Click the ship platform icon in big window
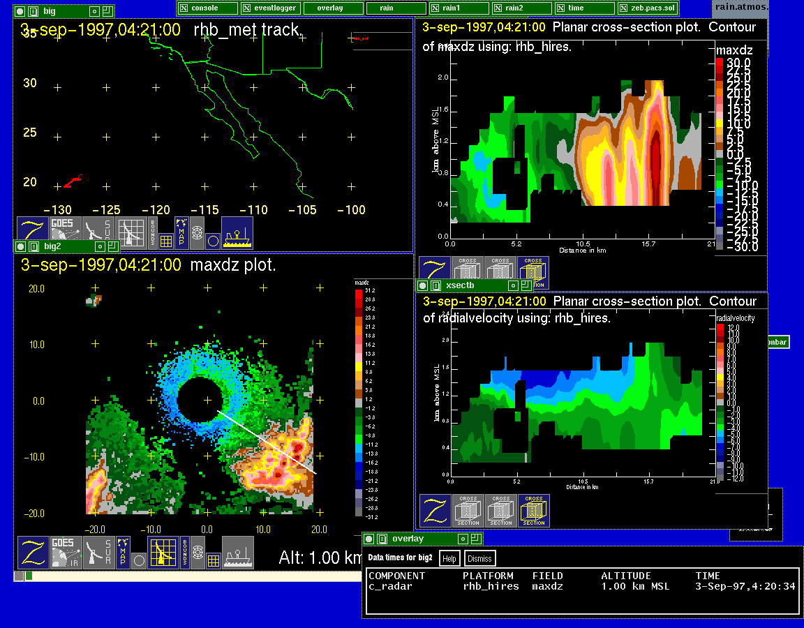 point(237,233)
